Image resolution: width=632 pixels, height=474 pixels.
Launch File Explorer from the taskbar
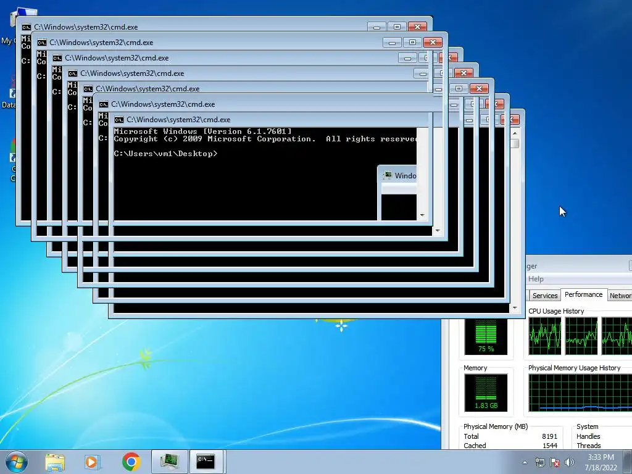[x=55, y=462]
